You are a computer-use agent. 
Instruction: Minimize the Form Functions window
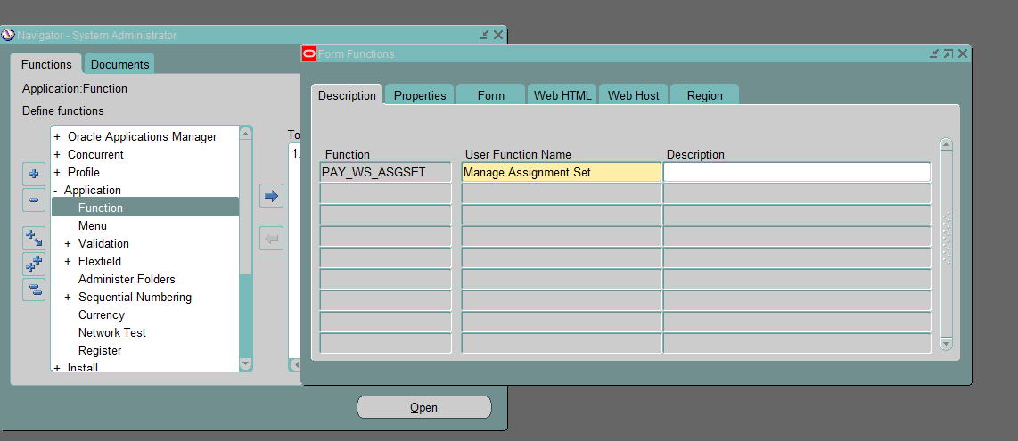pyautogui.click(x=934, y=53)
